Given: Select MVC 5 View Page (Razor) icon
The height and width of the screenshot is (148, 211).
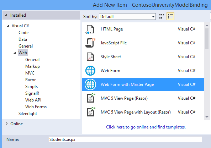Looking at the screenshot, I should coord(91,98).
